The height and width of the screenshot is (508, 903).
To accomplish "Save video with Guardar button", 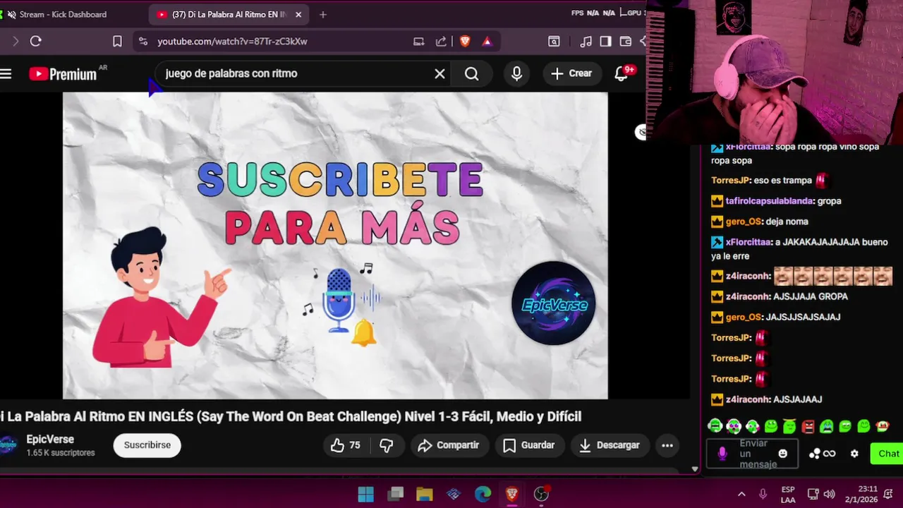I will [x=529, y=445].
